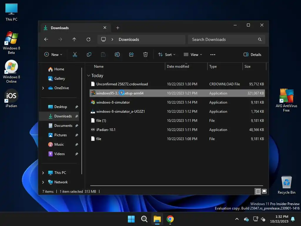Go forward with the right arrow
Image resolution: width=301 pixels, height=226 pixels.
pos(60,39)
